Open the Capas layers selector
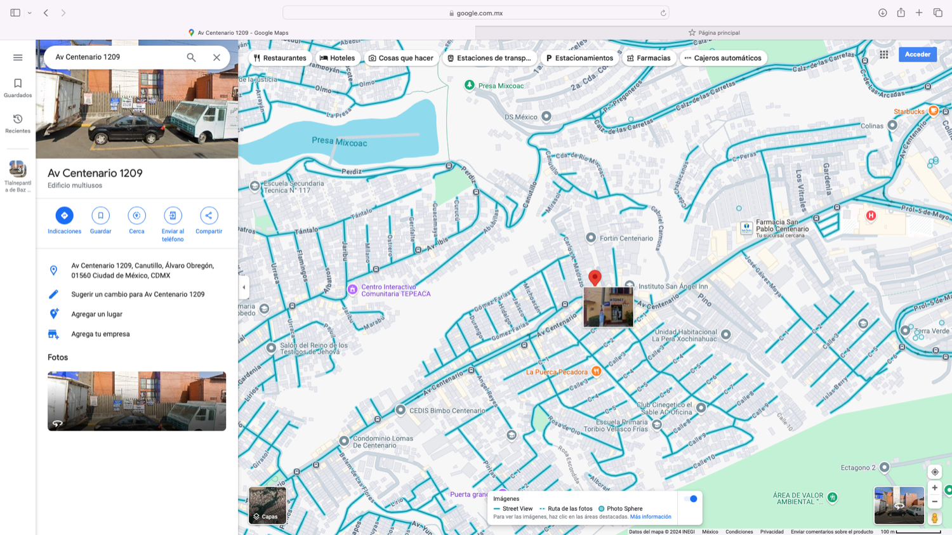Screen dimensions: 952x535 (x=267, y=505)
